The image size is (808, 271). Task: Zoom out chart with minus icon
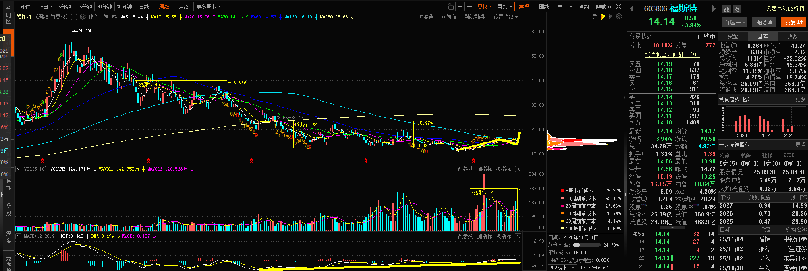pos(469,7)
